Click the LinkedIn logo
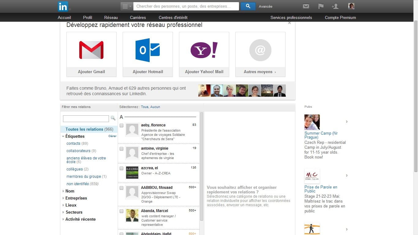Image resolution: width=418 pixels, height=235 pixels. [63, 6]
